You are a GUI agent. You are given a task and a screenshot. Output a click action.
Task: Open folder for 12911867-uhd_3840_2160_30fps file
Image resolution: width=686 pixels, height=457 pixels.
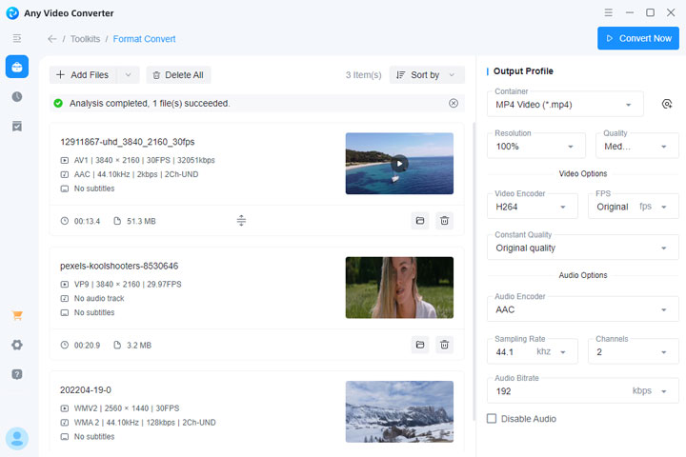[x=420, y=221]
